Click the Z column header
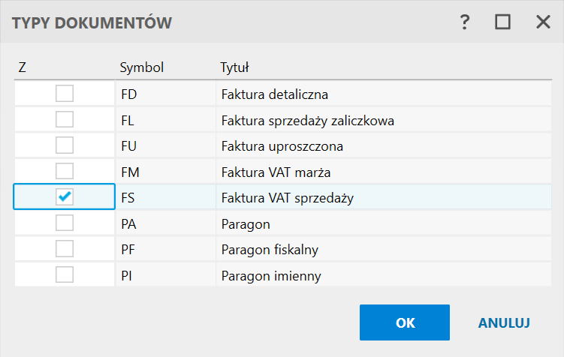 pyautogui.click(x=23, y=67)
